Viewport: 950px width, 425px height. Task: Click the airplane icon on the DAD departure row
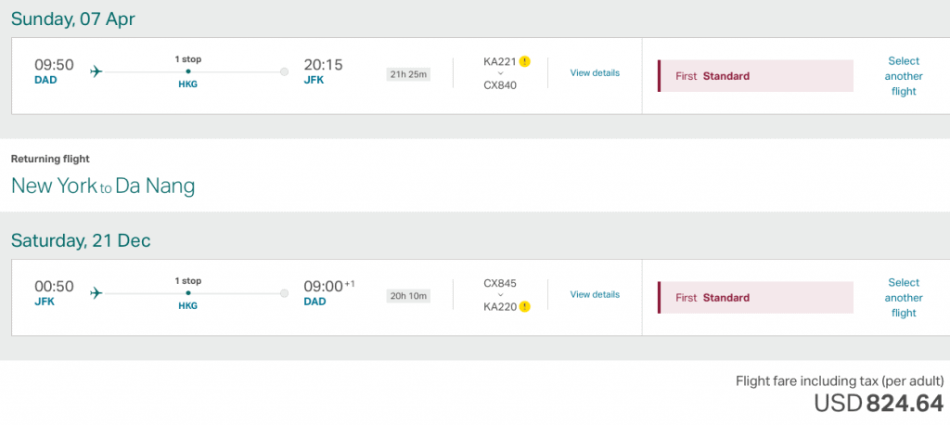point(96,71)
